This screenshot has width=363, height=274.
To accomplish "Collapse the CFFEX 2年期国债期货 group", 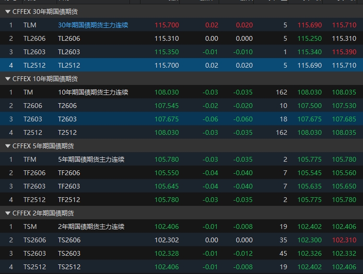I will click(x=8, y=213).
